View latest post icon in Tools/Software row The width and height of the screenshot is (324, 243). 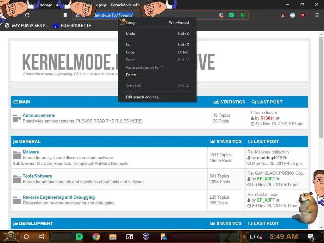pos(278,179)
